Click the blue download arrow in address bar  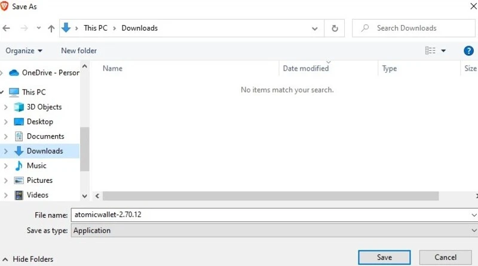[x=66, y=27]
